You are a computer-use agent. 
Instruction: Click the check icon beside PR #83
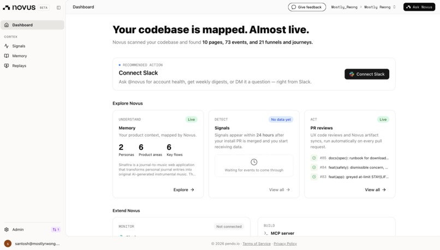point(314,176)
